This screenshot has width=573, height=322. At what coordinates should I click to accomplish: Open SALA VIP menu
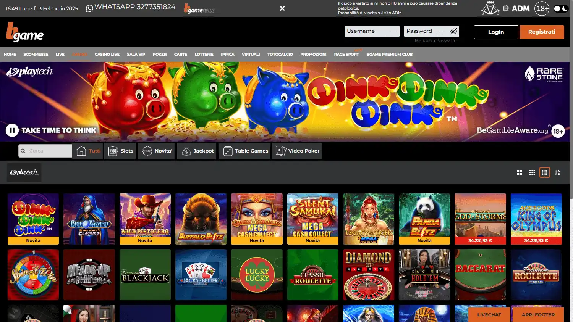click(x=136, y=54)
